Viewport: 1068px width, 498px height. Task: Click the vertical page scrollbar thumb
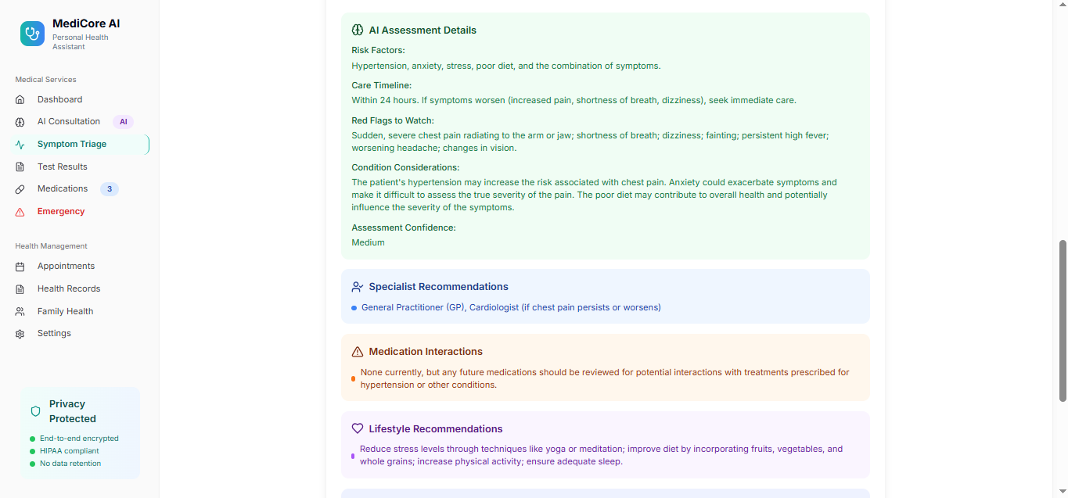click(1063, 321)
